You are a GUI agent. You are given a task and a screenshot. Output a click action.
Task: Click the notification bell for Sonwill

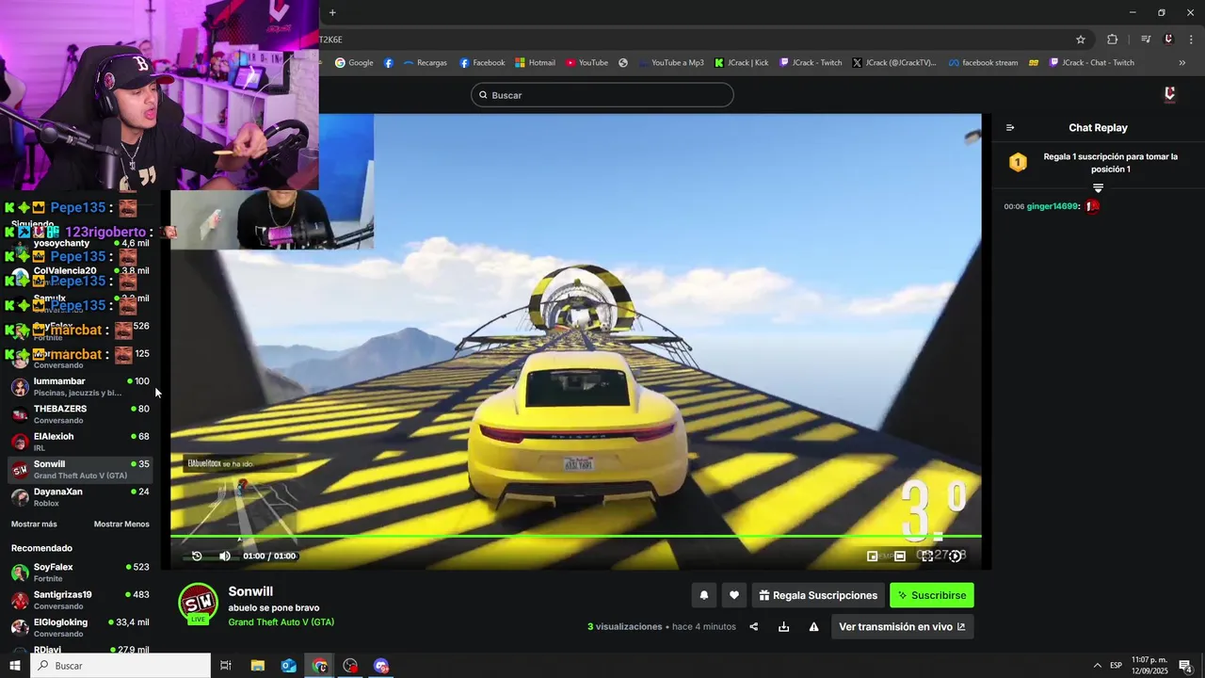[703, 595]
